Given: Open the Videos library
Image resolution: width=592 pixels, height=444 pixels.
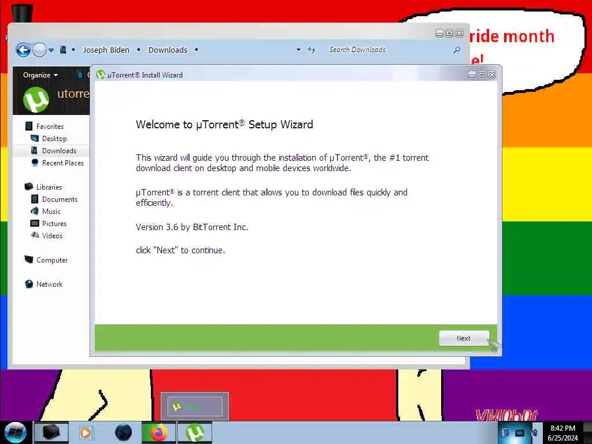Looking at the screenshot, I should coord(52,236).
